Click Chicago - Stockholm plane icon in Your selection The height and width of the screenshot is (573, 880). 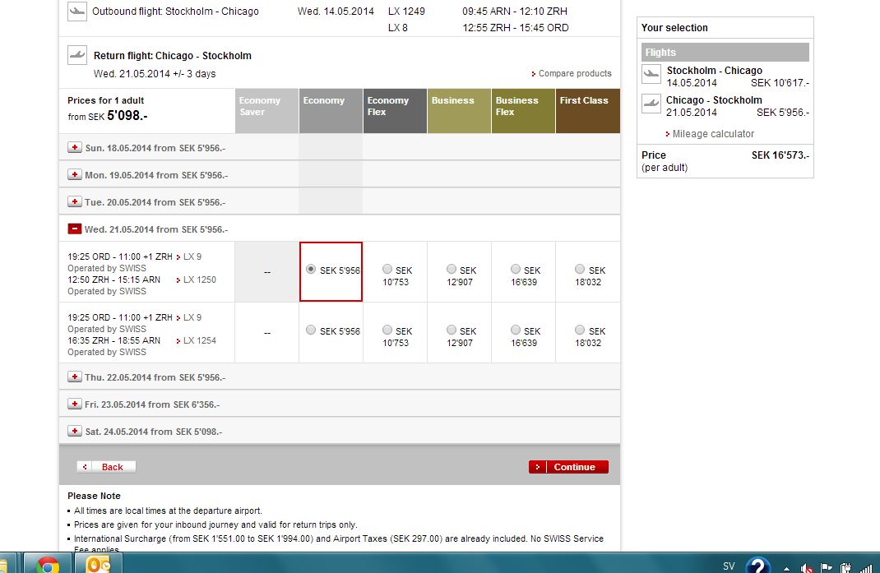click(651, 105)
